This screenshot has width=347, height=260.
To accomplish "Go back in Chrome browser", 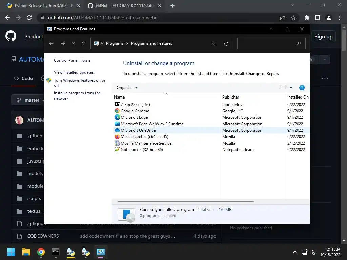I will tap(7, 18).
